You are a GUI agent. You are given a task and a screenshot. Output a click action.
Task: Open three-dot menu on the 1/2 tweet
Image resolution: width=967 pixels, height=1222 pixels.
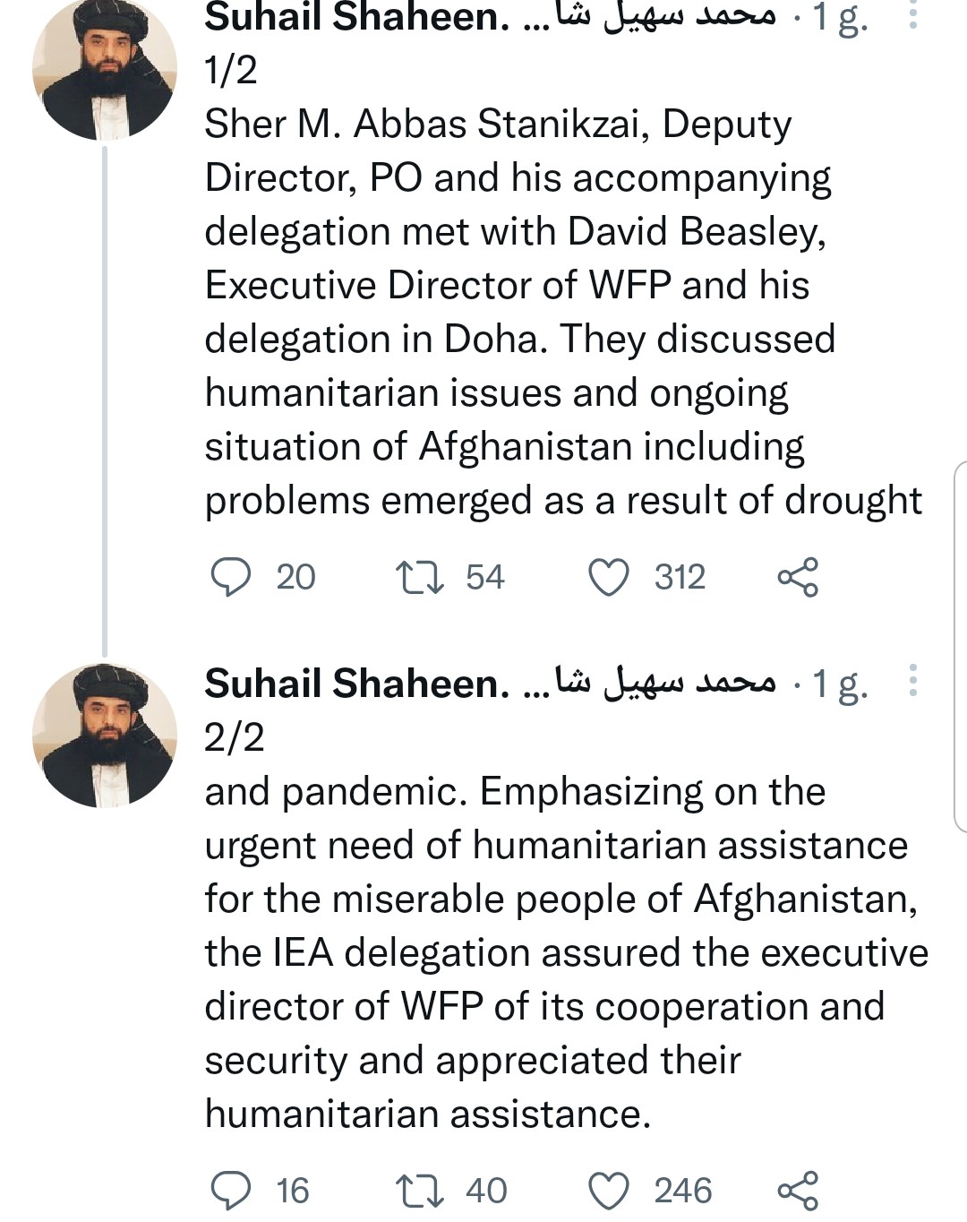(x=912, y=16)
